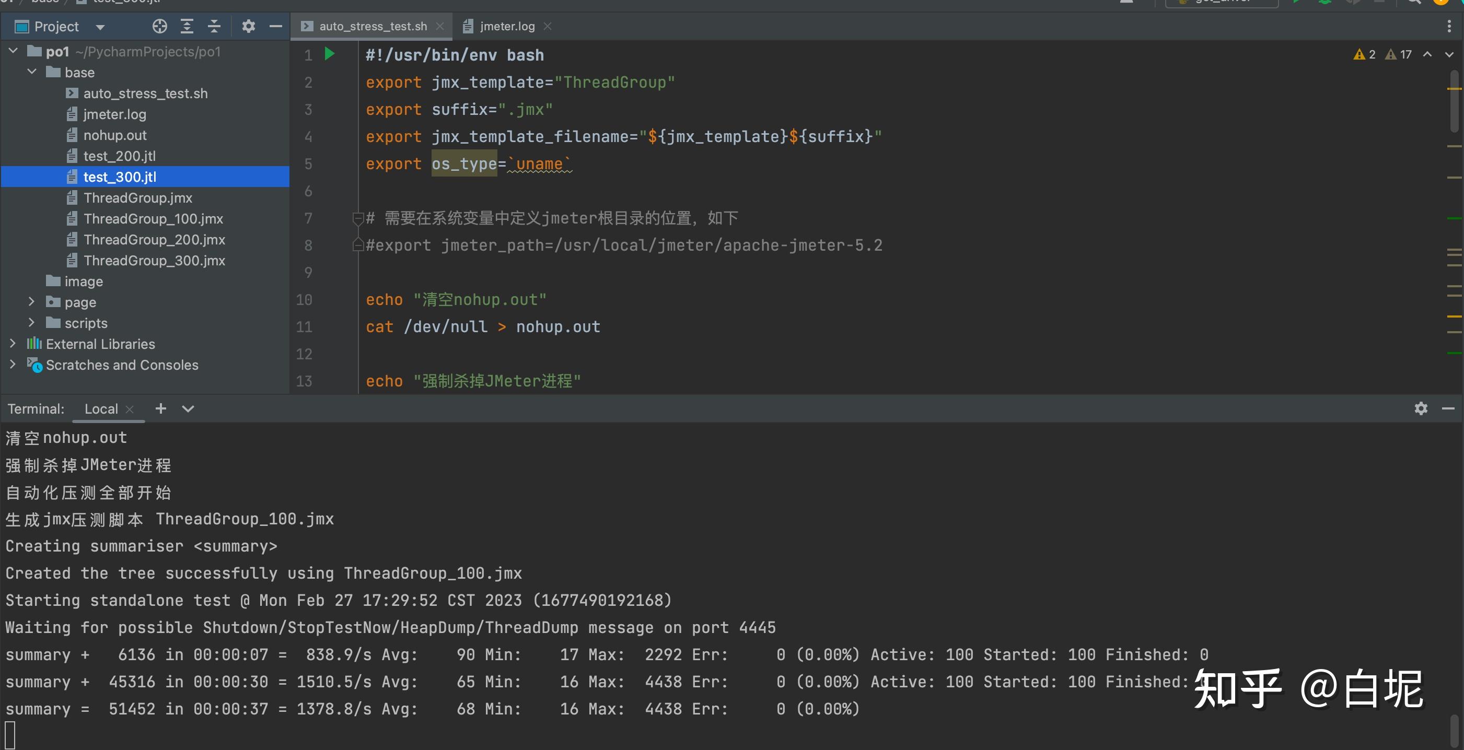Click the Expand All icon in Project panel
This screenshot has width=1464, height=750.
[187, 26]
